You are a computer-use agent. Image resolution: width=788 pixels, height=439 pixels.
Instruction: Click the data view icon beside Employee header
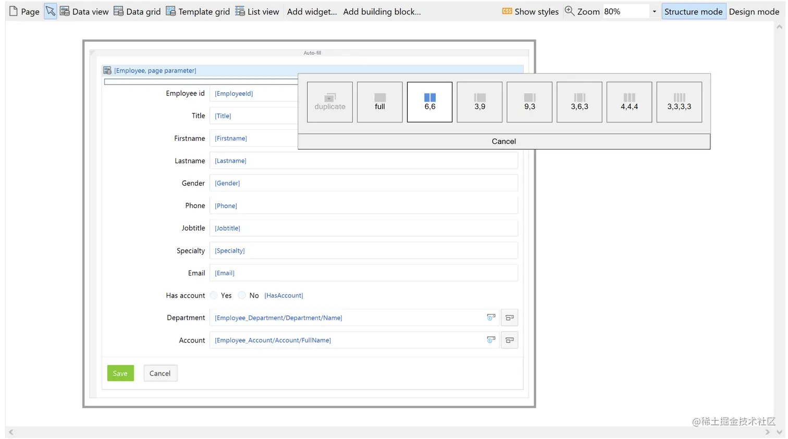tap(107, 70)
